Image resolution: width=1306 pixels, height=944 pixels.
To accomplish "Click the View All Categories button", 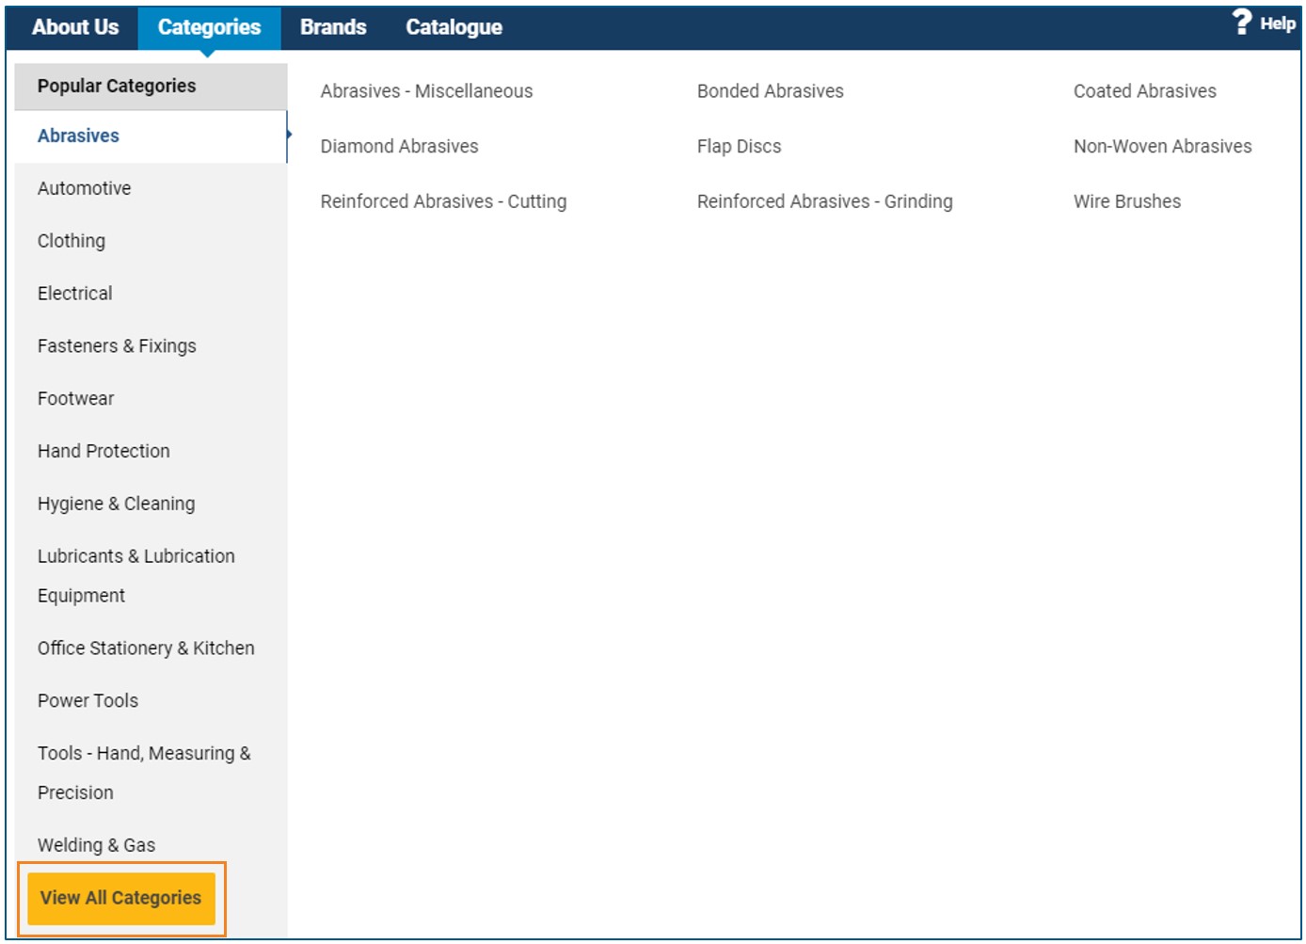I will (121, 898).
